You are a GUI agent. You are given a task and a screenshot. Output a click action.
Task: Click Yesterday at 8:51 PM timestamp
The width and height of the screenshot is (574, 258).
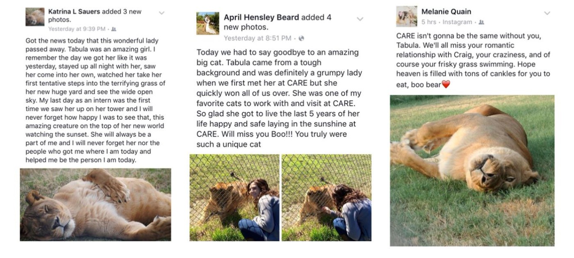(x=257, y=39)
